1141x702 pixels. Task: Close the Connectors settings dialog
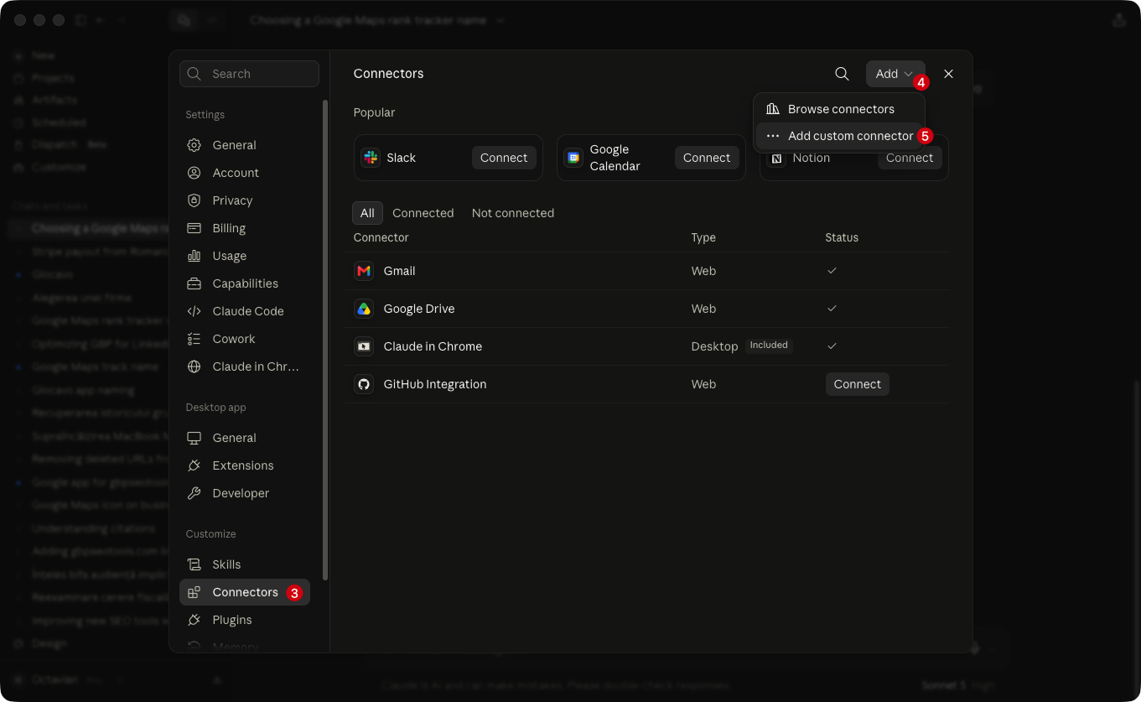coord(948,74)
